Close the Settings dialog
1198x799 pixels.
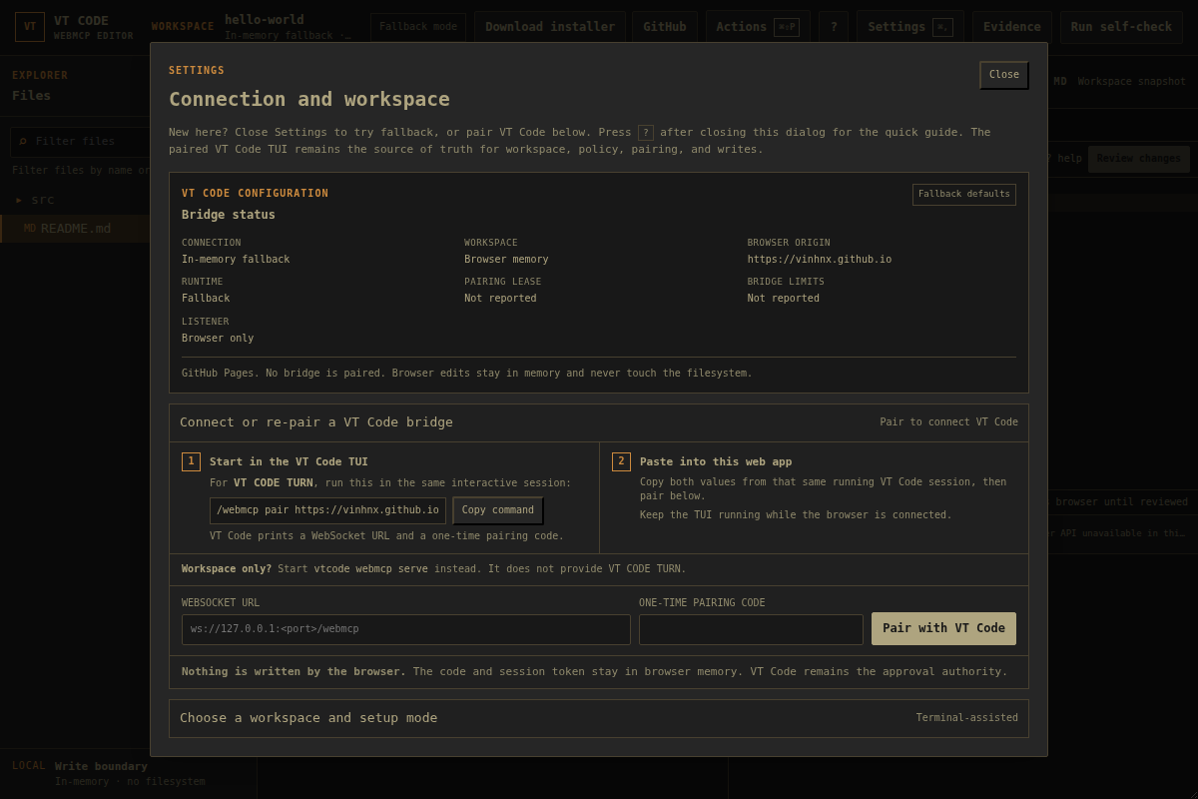click(x=1003, y=75)
